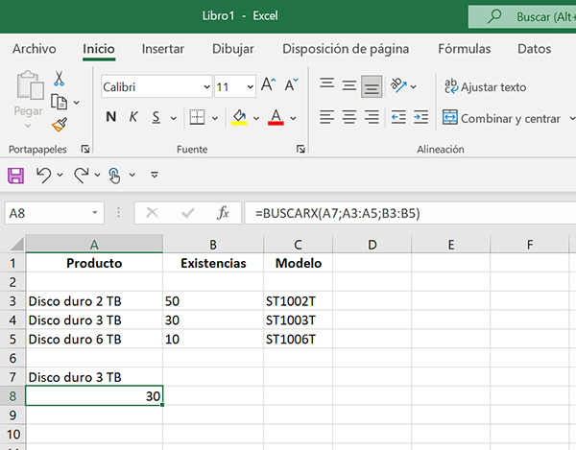Toggle italic formatting (K)
This screenshot has width=576, height=450.
(x=132, y=118)
